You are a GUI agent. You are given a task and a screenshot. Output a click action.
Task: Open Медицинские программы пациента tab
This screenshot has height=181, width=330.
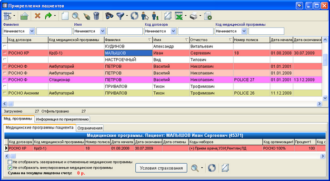(40, 128)
